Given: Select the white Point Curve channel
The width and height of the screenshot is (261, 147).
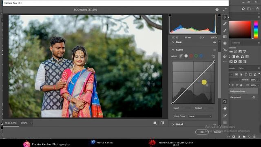Looking at the screenshot, I should (x=186, y=56).
